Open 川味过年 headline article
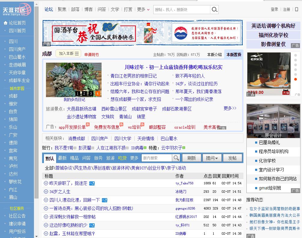The image size is (302, 238). point(173,67)
